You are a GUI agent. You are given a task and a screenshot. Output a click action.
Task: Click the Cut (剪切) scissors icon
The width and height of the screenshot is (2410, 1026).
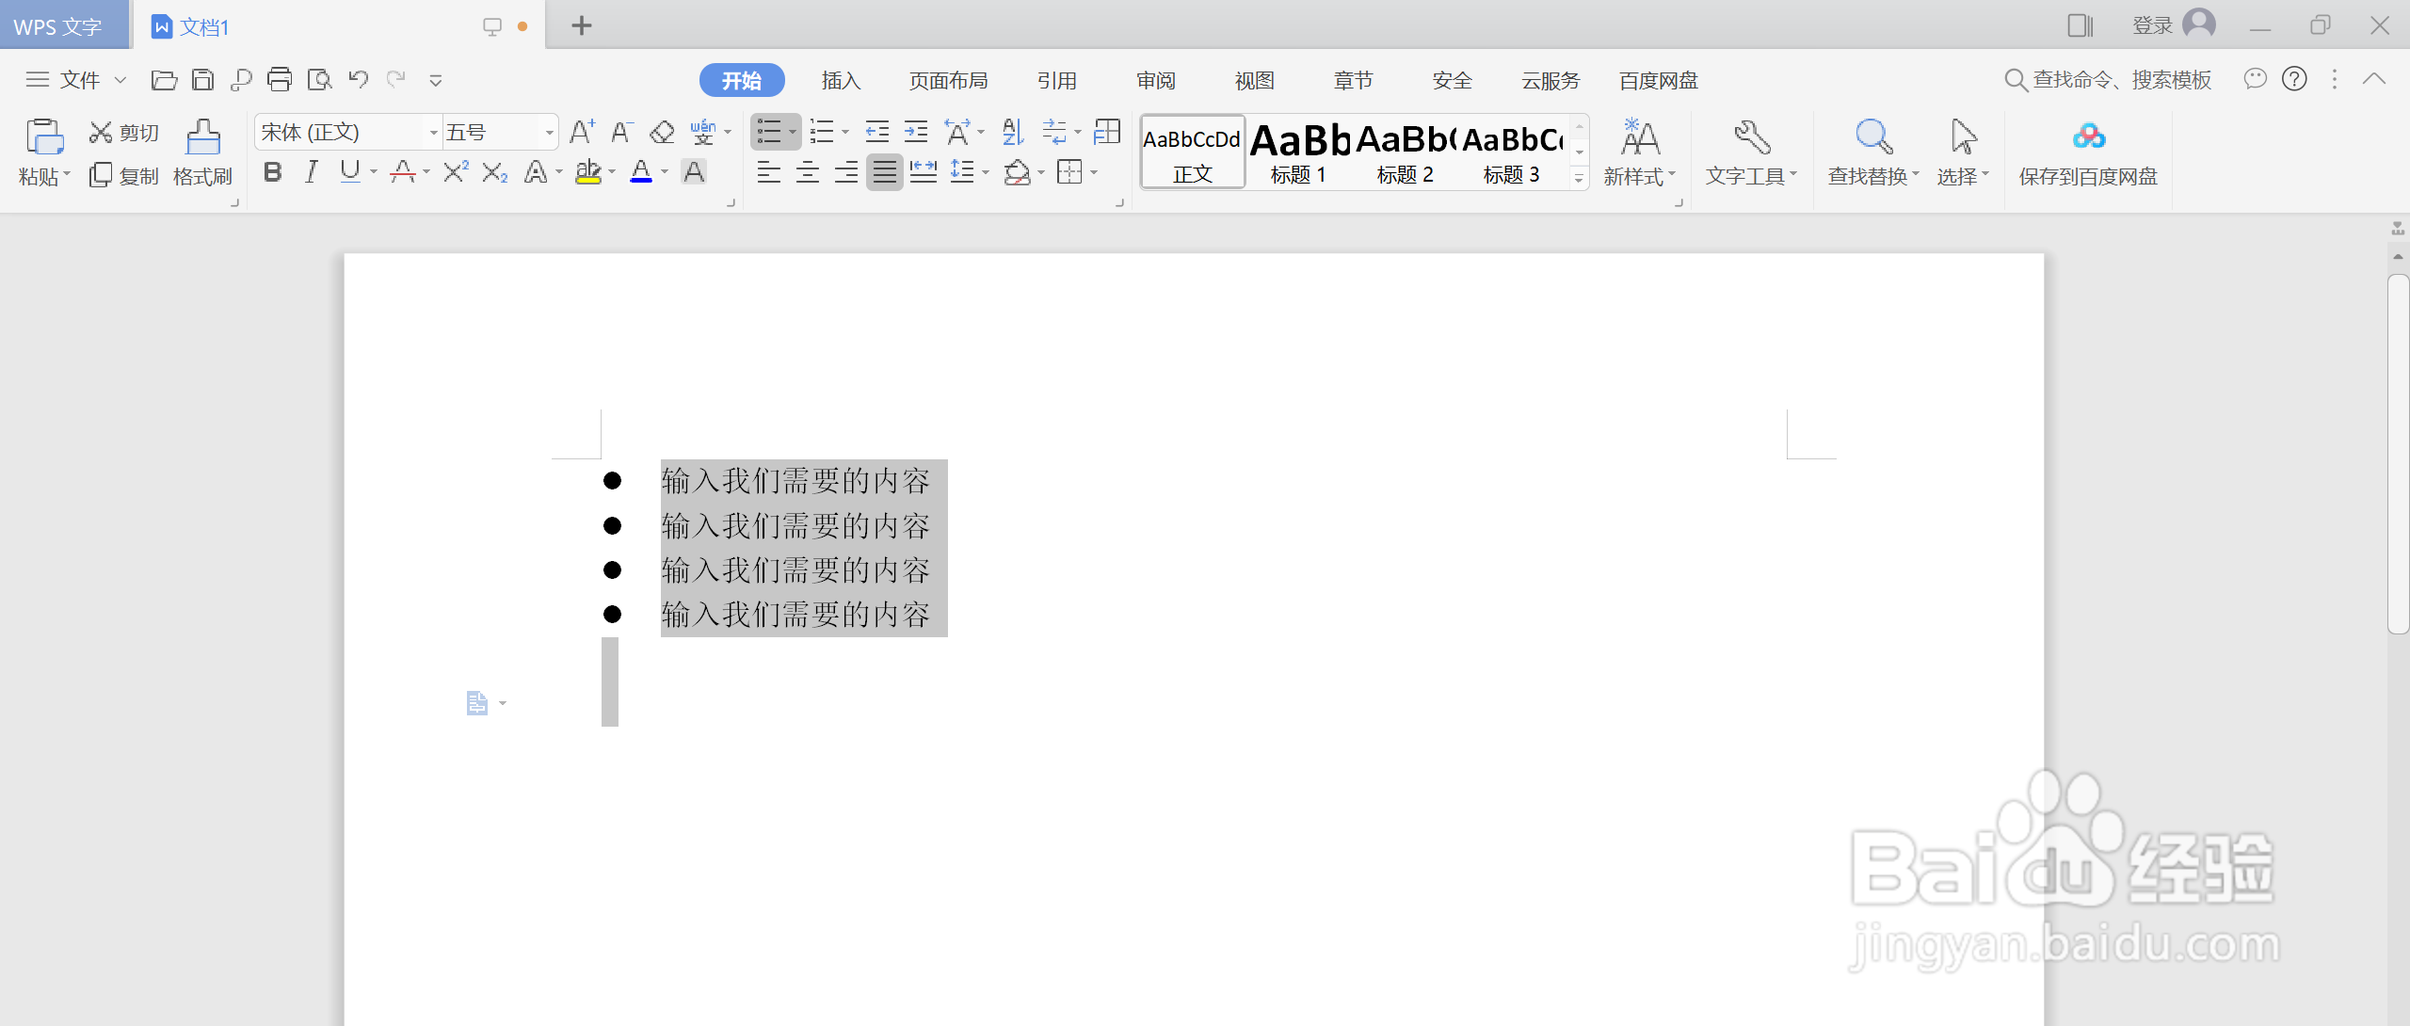100,133
